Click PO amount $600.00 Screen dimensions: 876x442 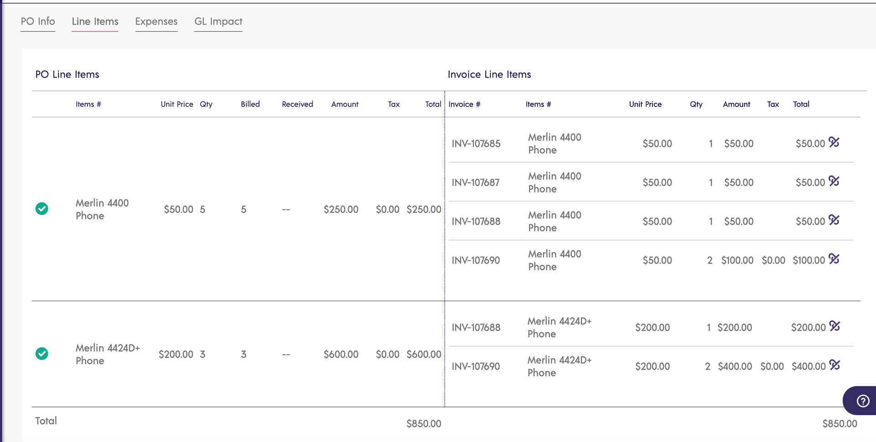tap(341, 354)
